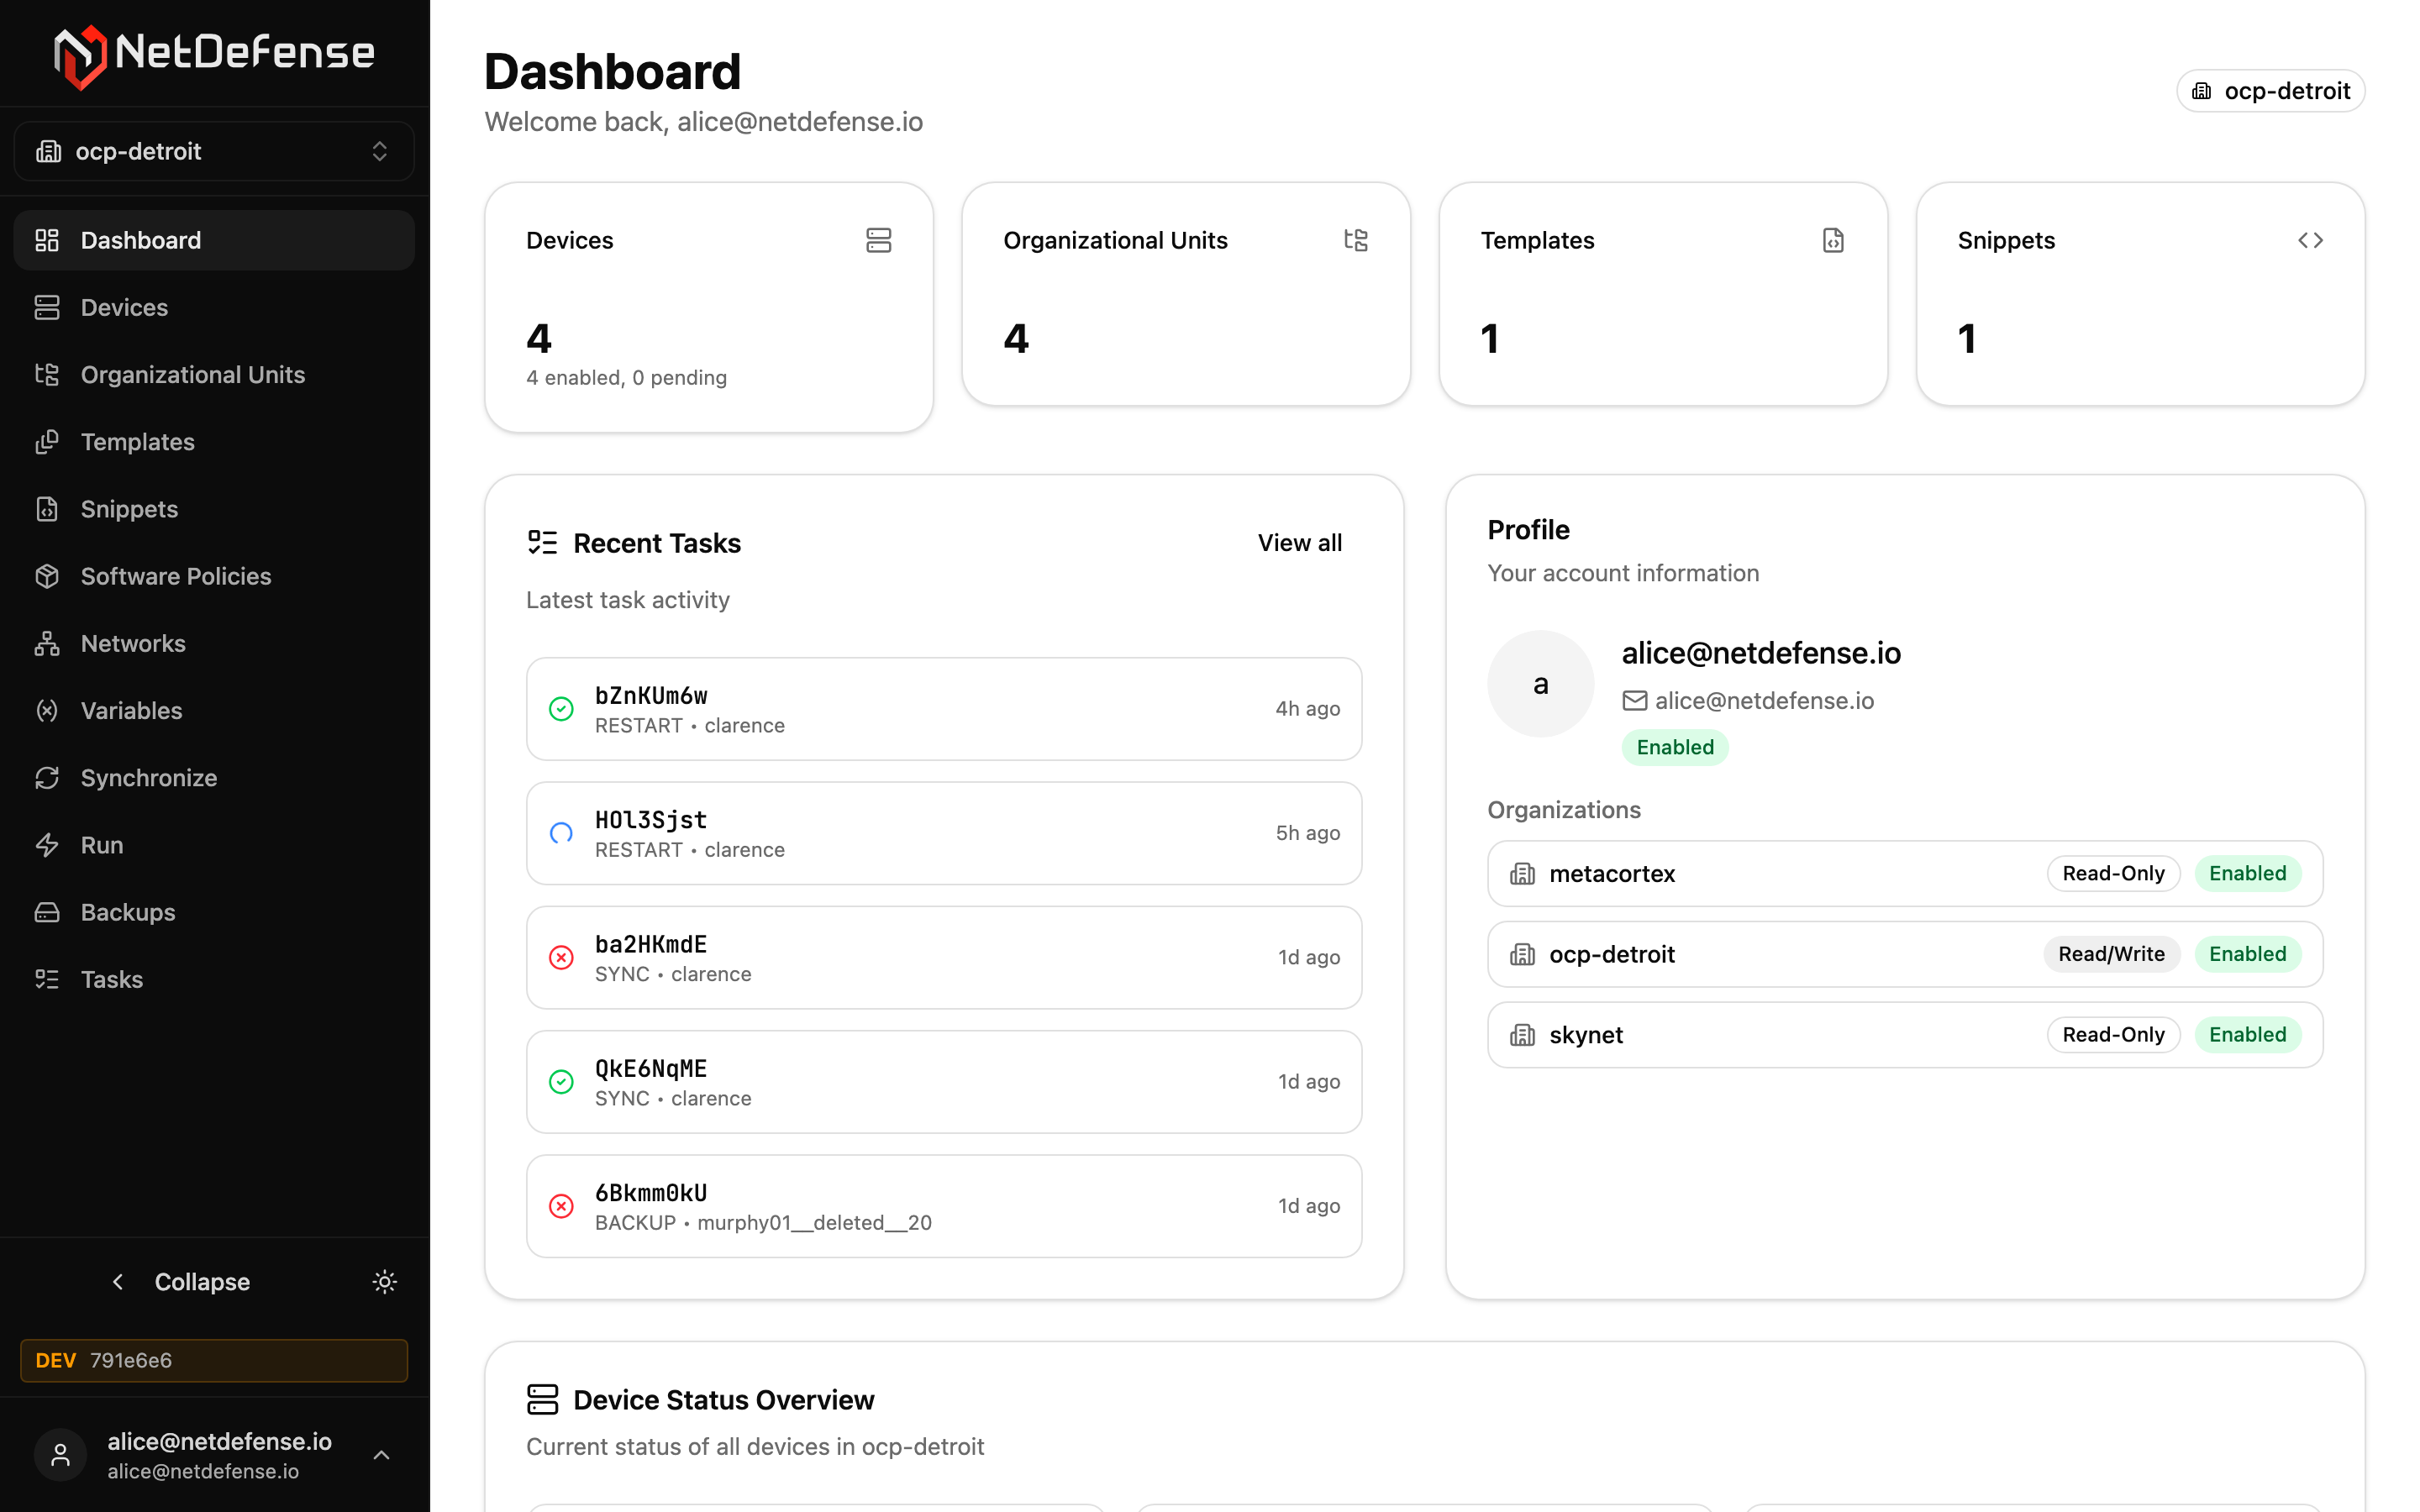This screenshot has height=1512, width=2420.
Task: Select the ocp-detroit organization row
Action: pos(1905,954)
